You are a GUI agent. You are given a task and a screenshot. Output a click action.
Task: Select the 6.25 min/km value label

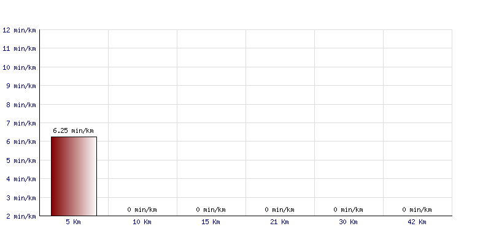coord(73,130)
